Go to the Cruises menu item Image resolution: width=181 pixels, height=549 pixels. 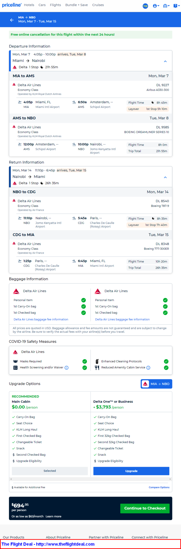coord(98,5)
